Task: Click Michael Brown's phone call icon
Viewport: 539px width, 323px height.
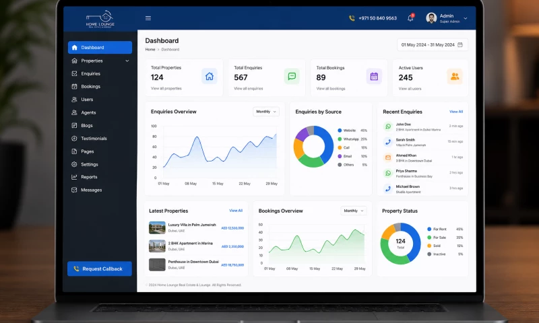Action: pos(388,188)
